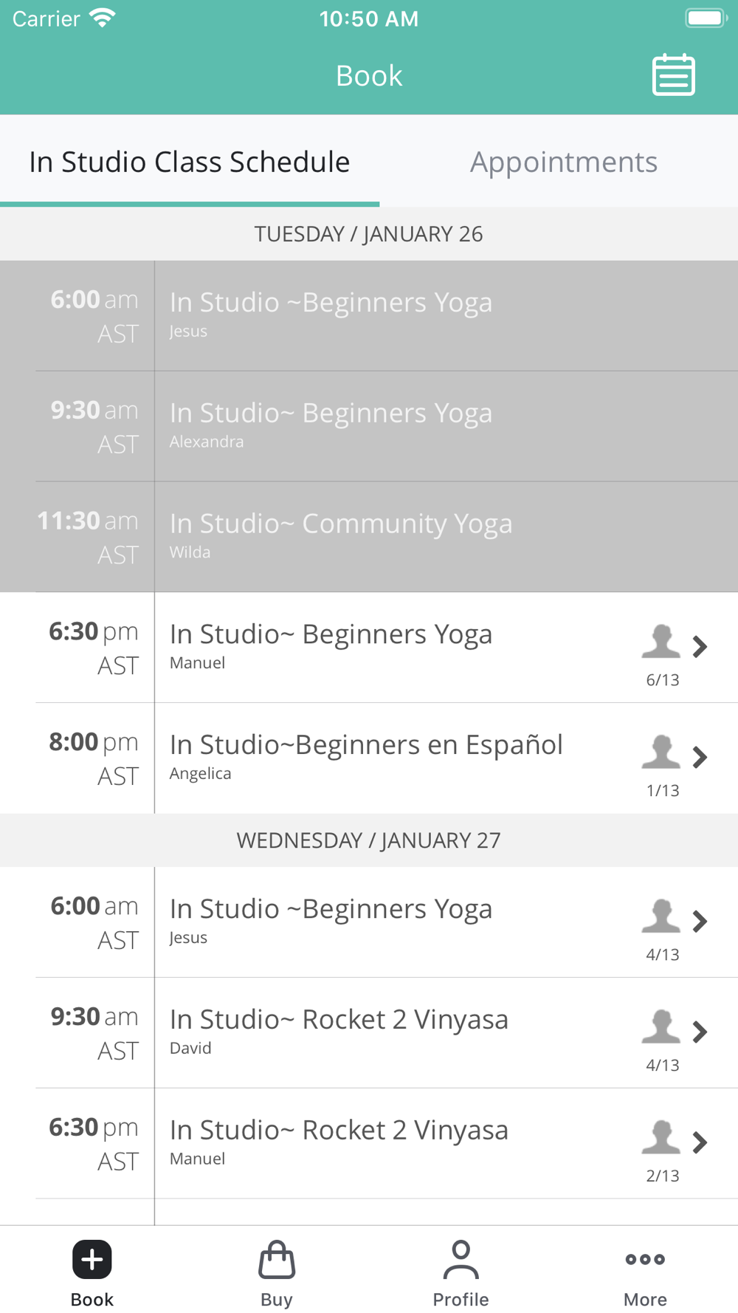The image size is (738, 1313).
Task: Tap attendee icon for 6:30 pm Tuesday Beginners Yoga
Action: tap(661, 641)
